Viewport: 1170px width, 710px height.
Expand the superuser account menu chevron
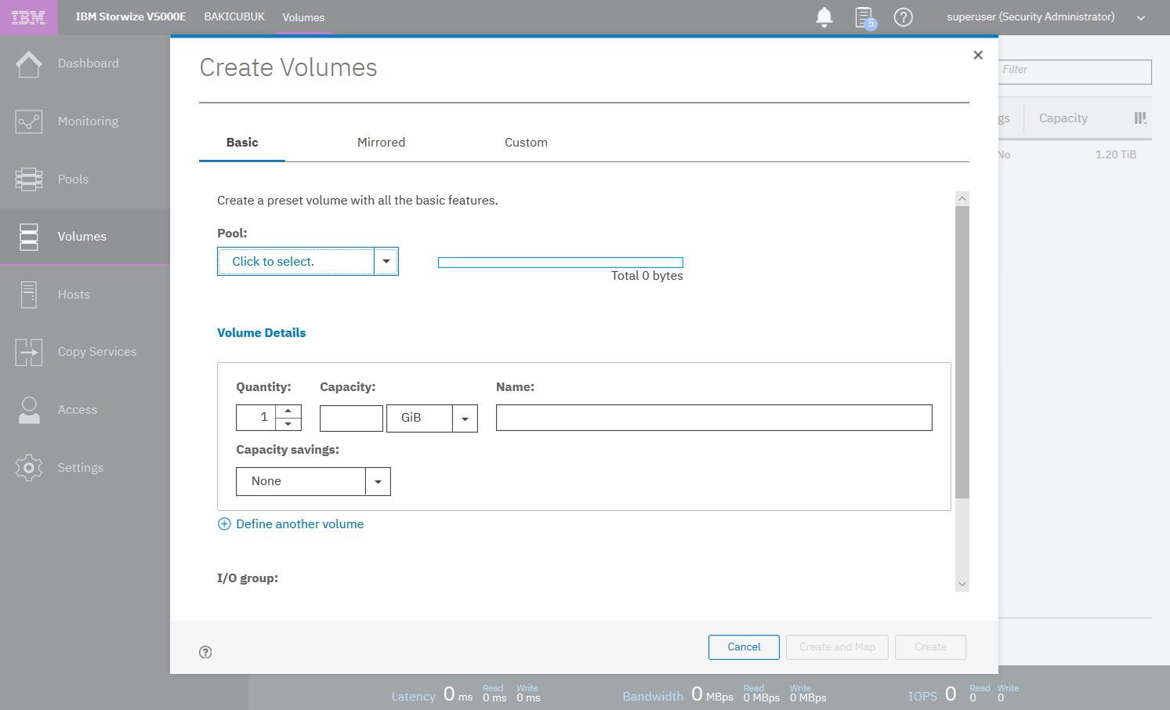(x=1141, y=18)
